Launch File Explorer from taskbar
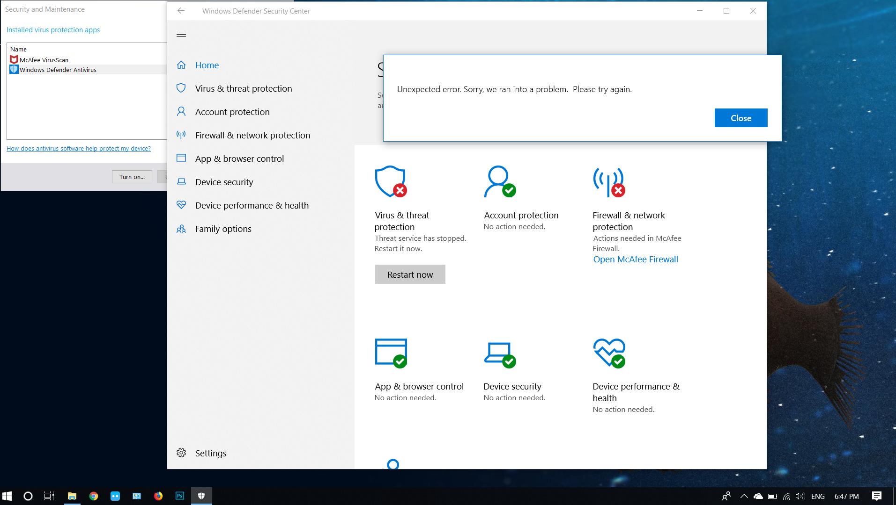This screenshot has height=505, width=896. click(72, 496)
